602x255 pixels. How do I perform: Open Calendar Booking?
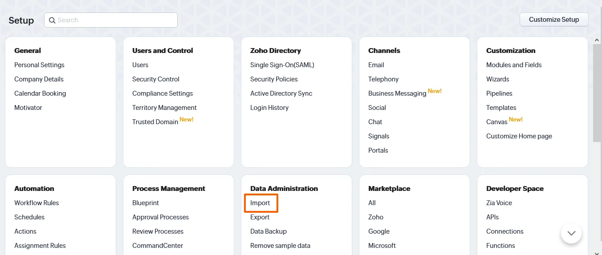40,93
